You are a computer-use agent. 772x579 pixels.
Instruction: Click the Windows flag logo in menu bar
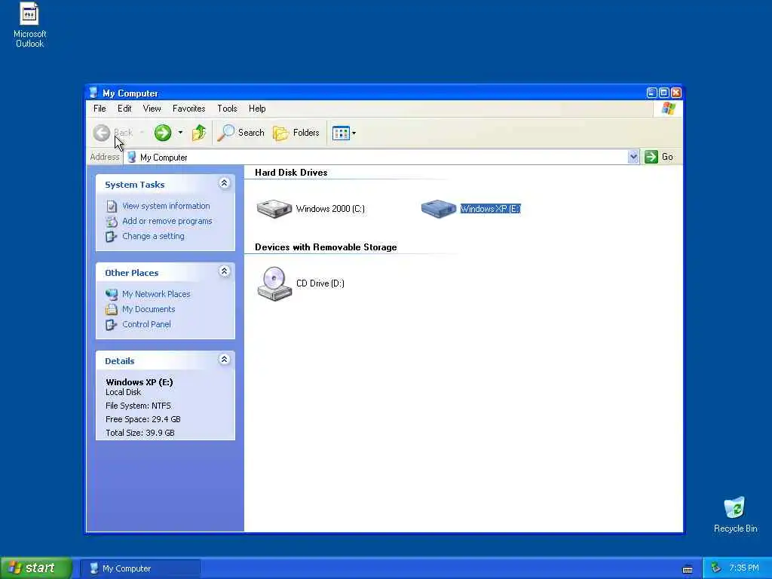(x=669, y=109)
